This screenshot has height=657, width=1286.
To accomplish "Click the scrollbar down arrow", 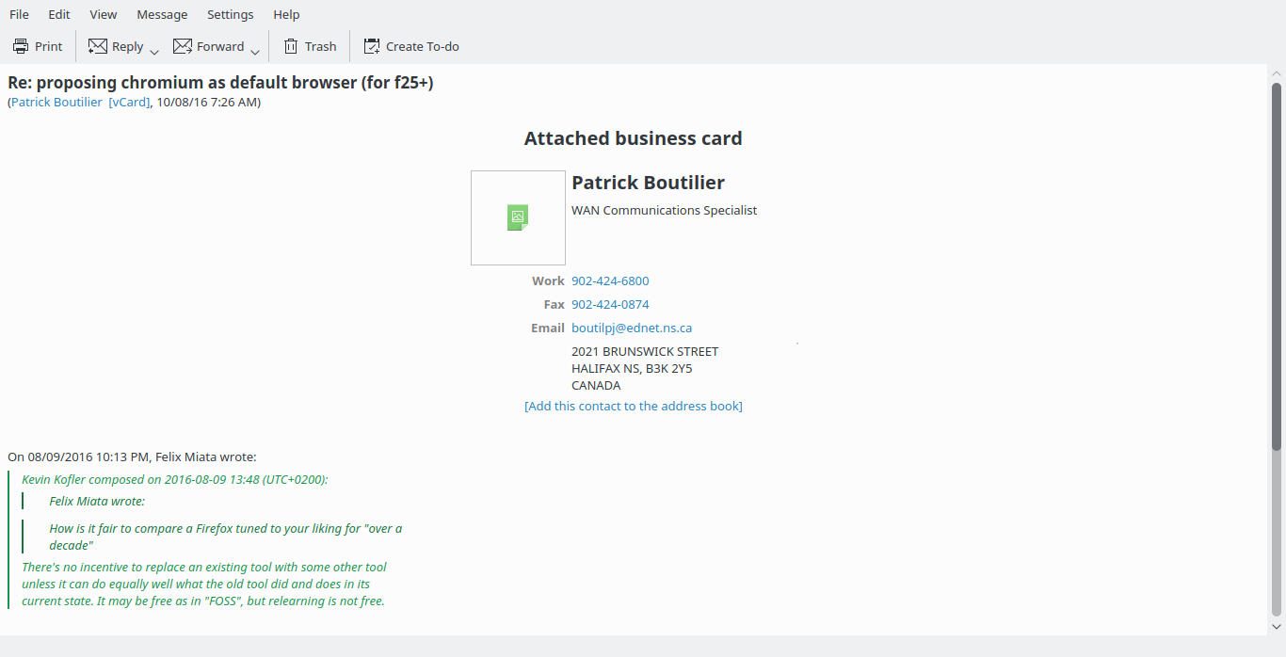I will coord(1277,626).
